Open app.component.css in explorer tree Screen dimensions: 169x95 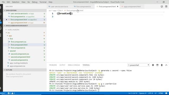(x=17, y=66)
